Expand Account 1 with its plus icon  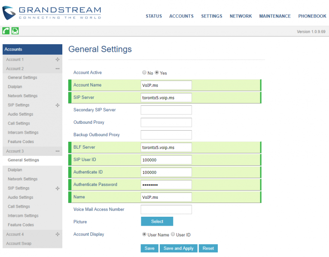click(x=58, y=60)
